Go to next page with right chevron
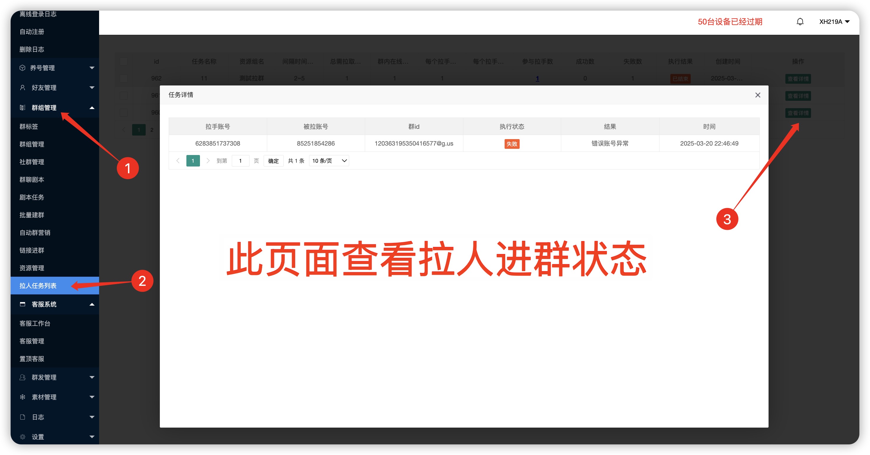This screenshot has height=455, width=870. coord(208,161)
